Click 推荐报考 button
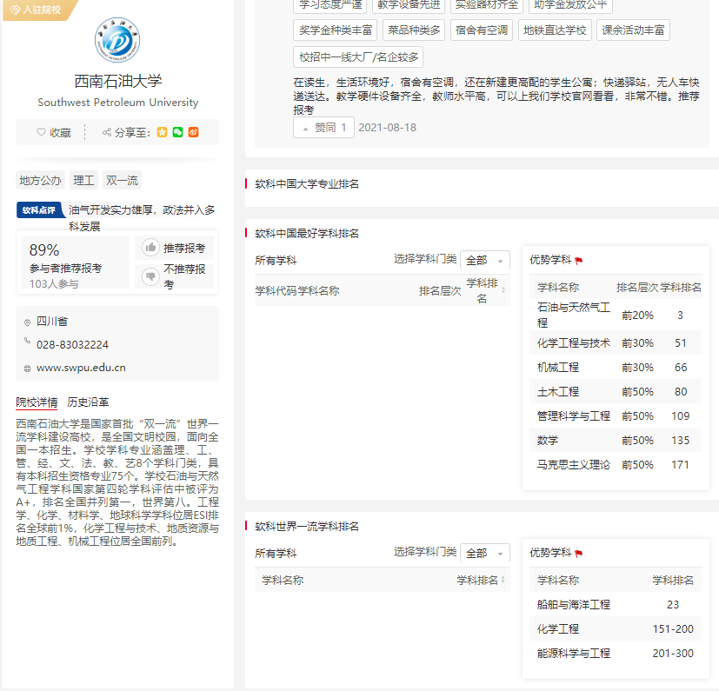Viewport: 719px width, 691px height. click(x=174, y=248)
